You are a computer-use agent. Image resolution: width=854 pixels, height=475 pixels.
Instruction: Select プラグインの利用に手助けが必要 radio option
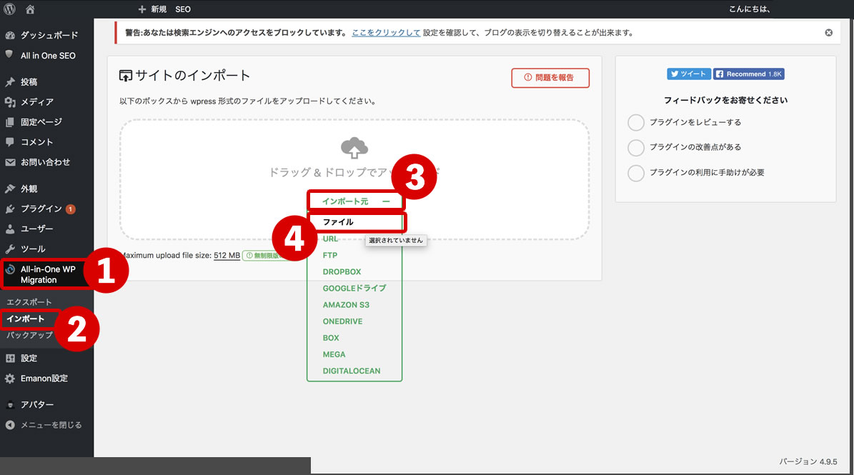click(x=635, y=173)
